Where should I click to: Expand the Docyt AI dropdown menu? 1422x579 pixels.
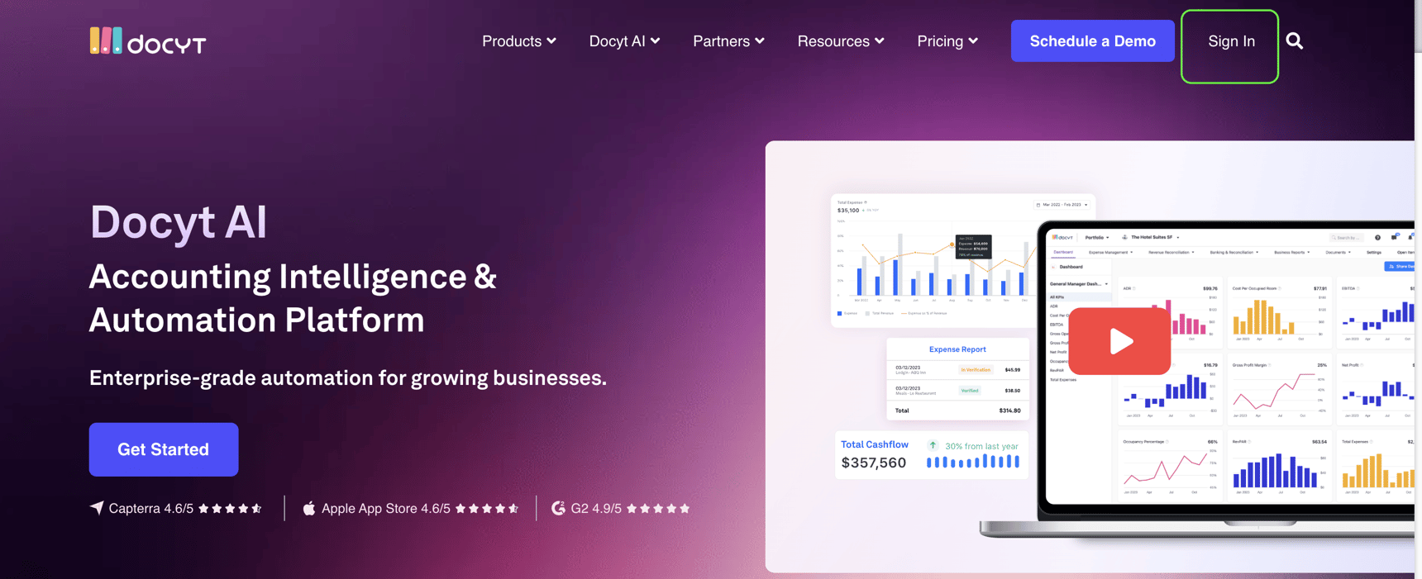click(x=624, y=41)
